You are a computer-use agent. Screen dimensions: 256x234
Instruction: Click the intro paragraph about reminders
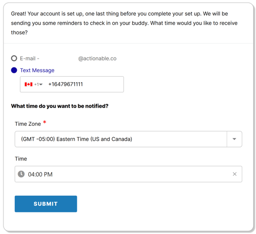[x=124, y=23]
